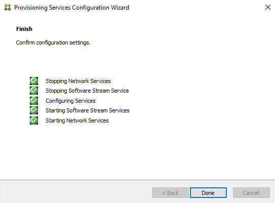Click the Provisioning Services app icon in title bar

click(x=8, y=8)
